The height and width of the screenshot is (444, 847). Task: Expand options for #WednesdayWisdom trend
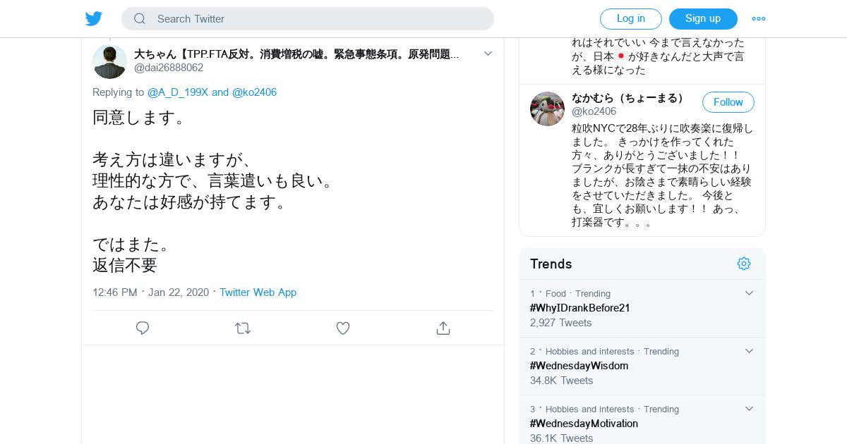coord(749,351)
